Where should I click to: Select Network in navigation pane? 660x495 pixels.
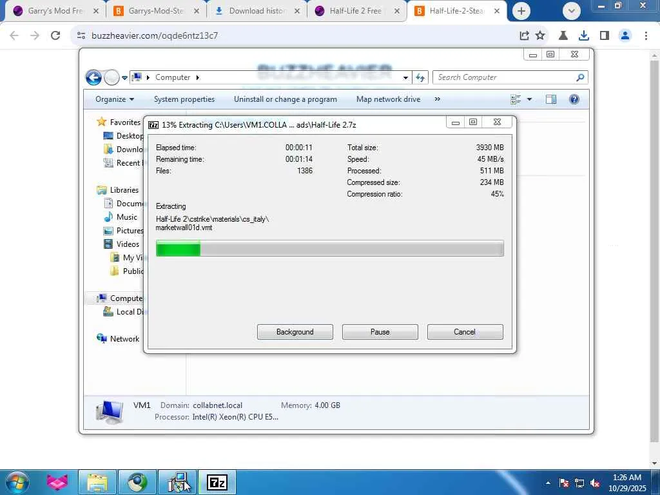point(118,338)
